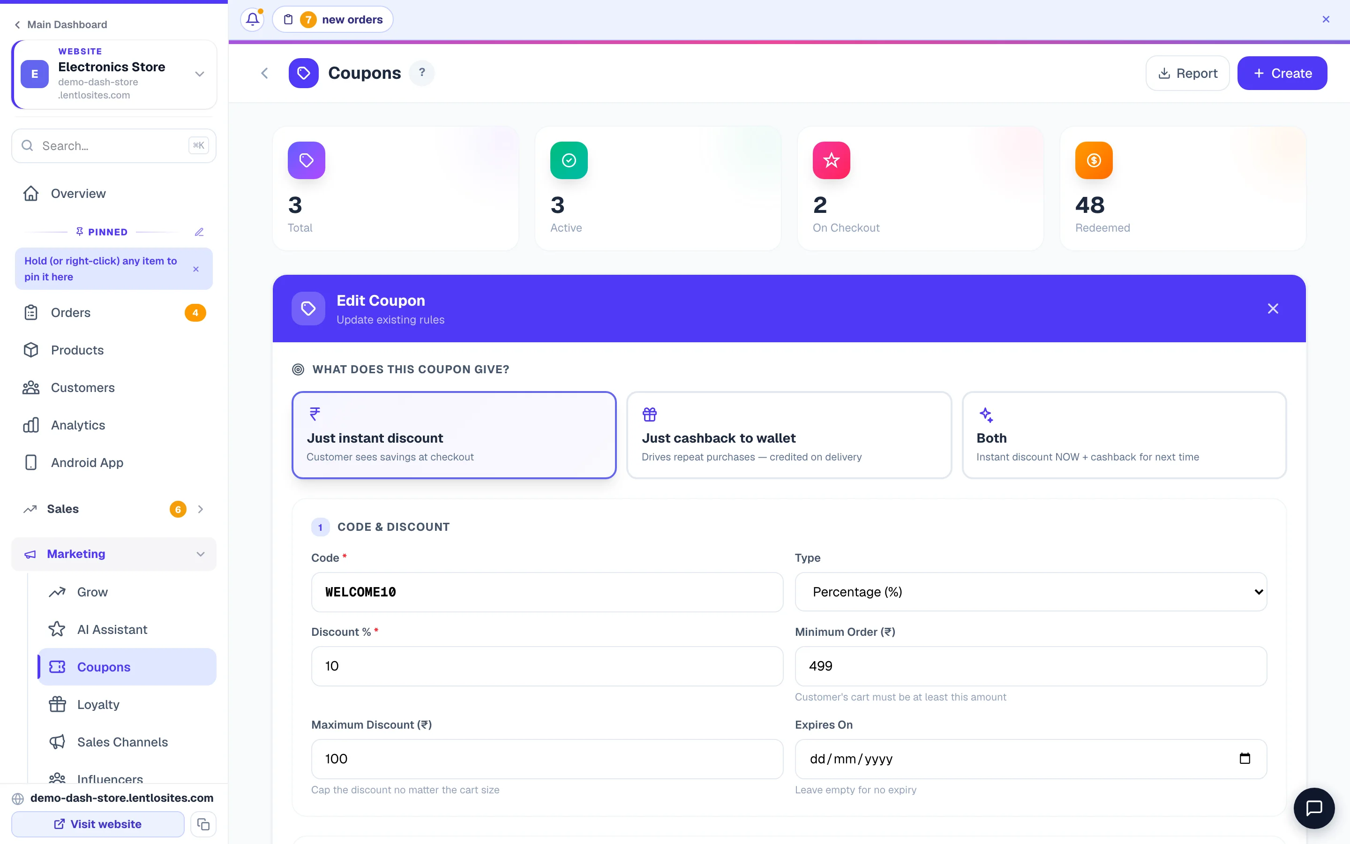Open AI Assistant under Marketing
Viewport: 1350px width, 844px height.
(x=127, y=629)
